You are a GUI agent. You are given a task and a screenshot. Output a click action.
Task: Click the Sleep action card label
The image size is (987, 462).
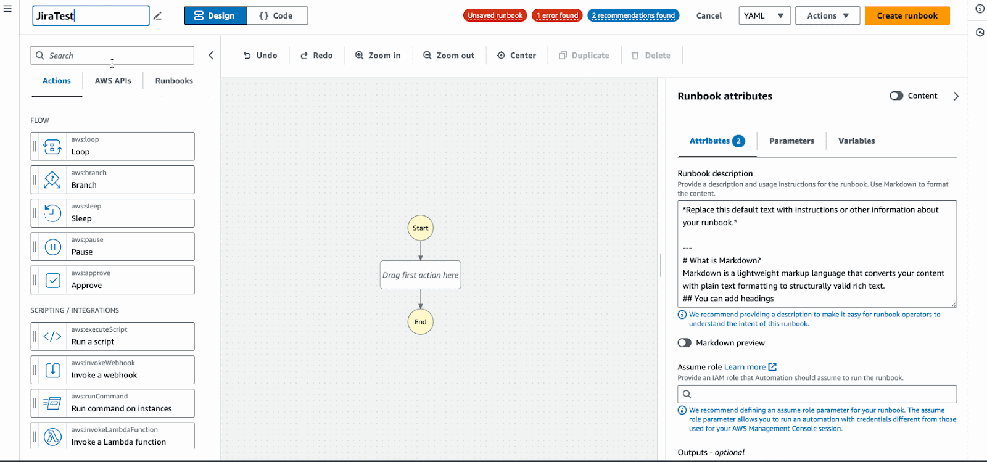coord(81,218)
